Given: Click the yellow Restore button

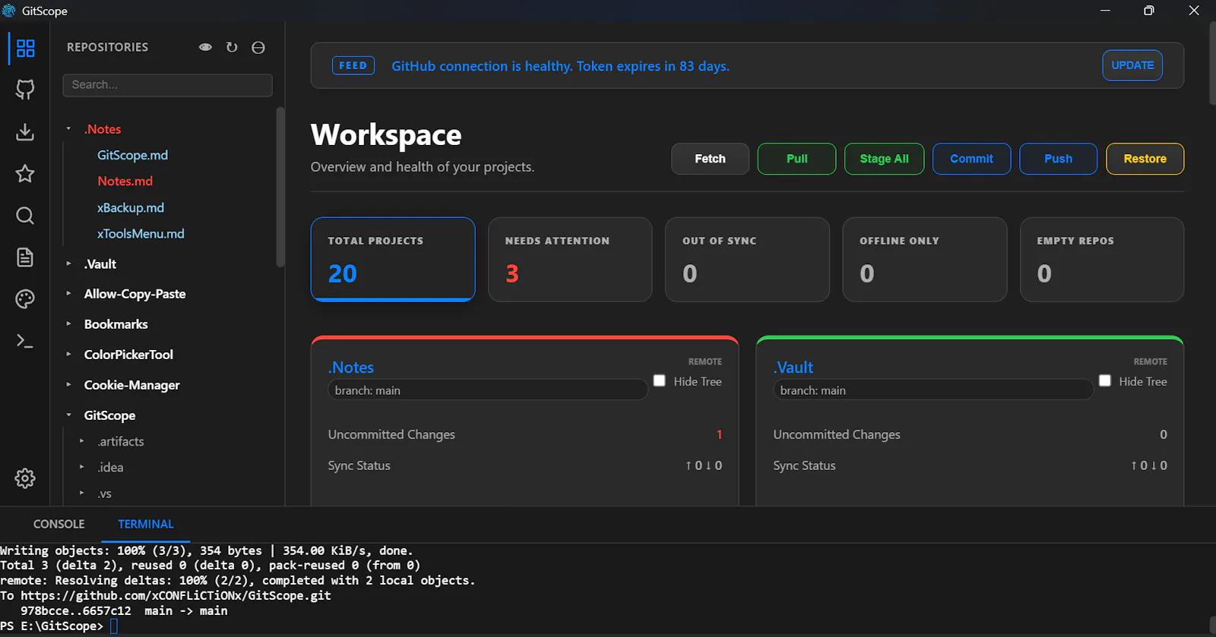Looking at the screenshot, I should click(1145, 159).
